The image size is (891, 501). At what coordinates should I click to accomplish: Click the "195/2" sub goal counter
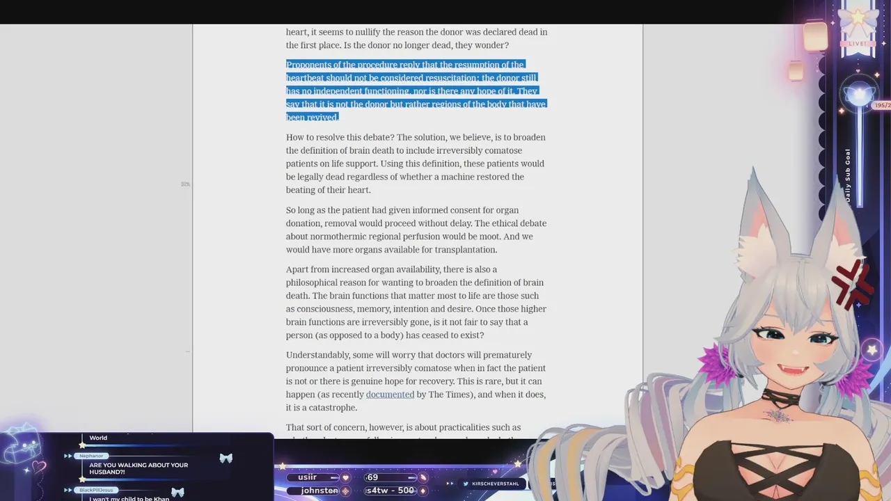tap(882, 106)
